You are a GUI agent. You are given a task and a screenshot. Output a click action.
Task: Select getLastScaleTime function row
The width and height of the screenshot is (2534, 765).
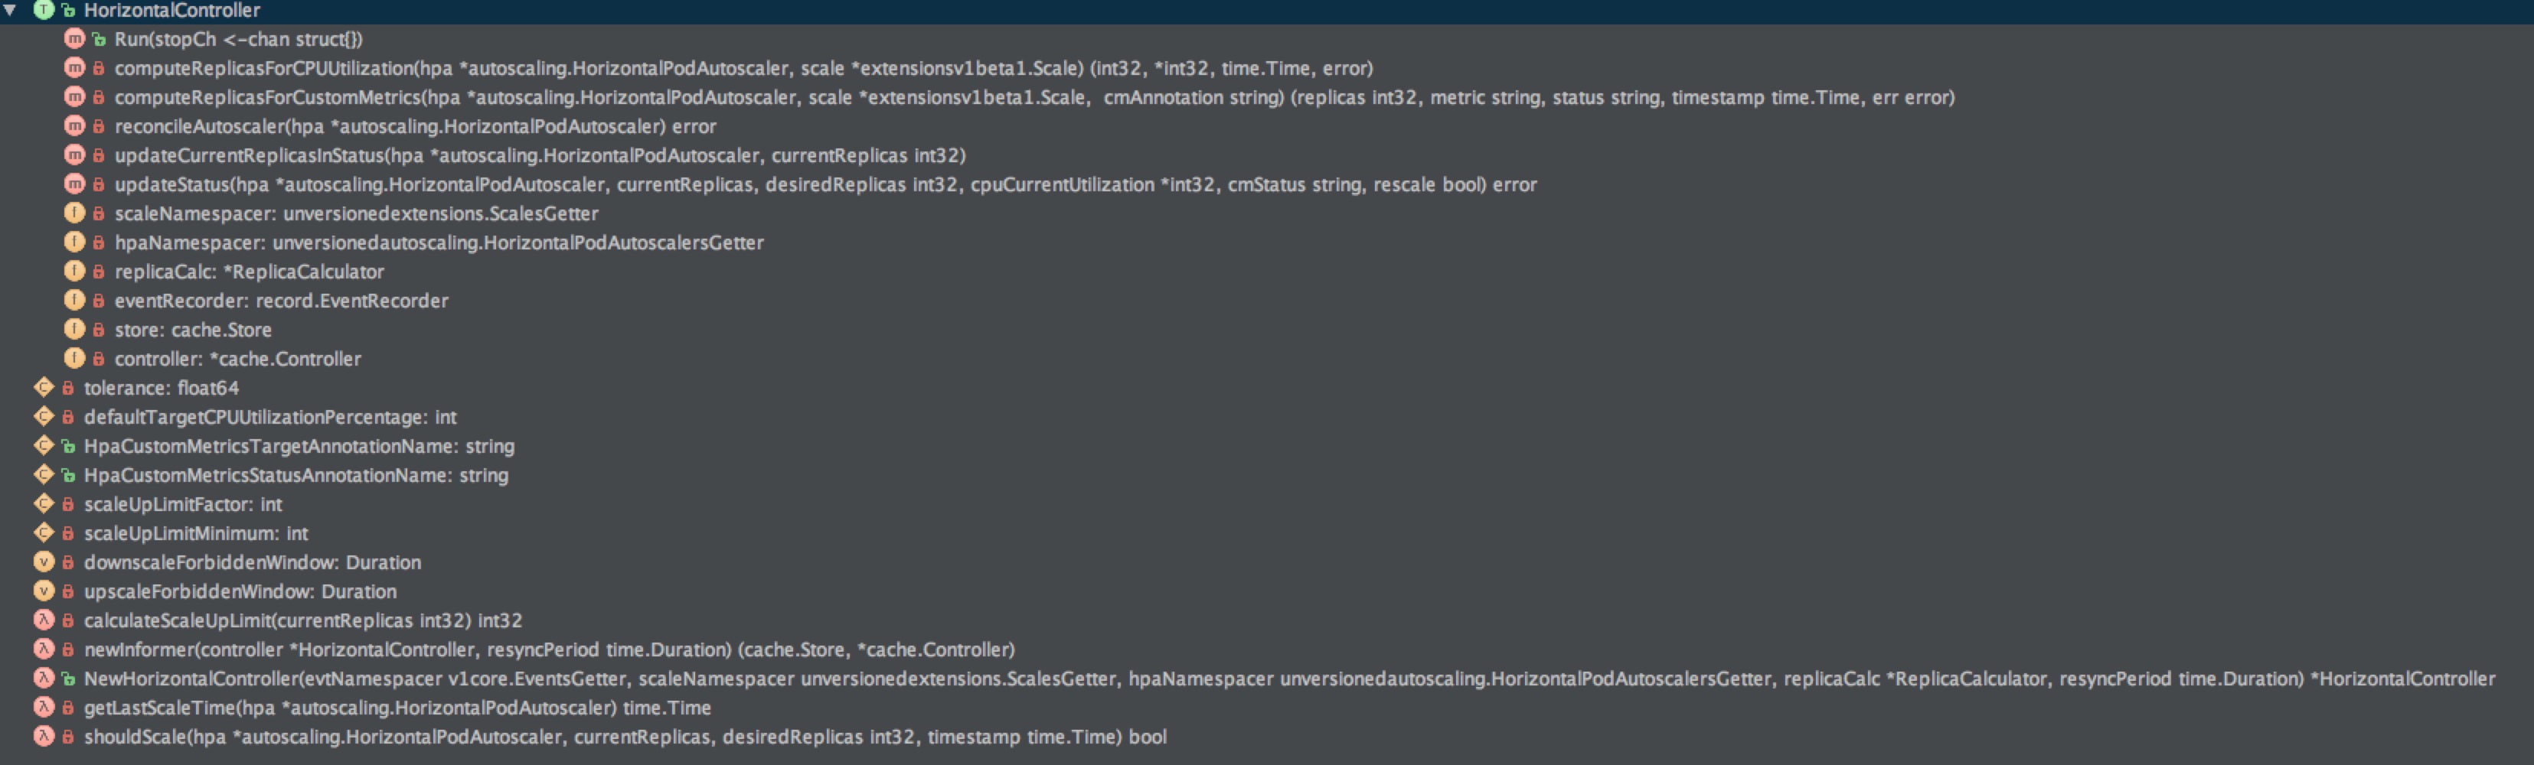click(x=397, y=706)
